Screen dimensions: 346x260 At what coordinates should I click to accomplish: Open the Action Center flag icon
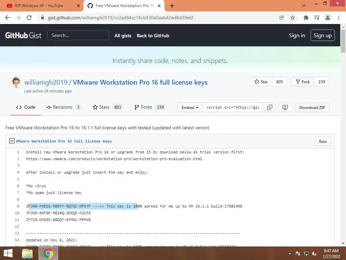(x=298, y=254)
